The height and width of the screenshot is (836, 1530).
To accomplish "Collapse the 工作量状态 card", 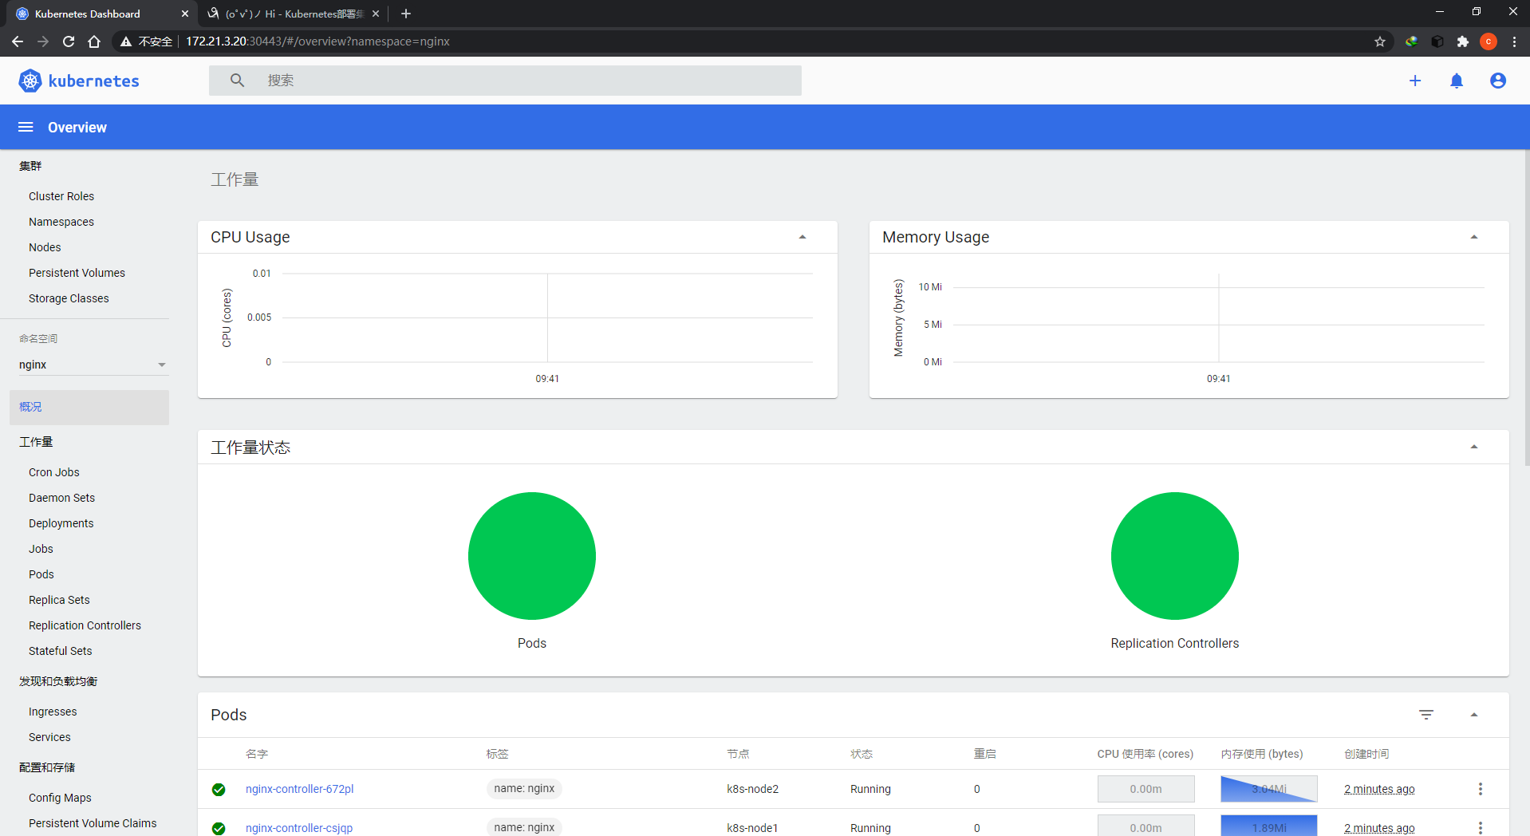I will tap(1474, 447).
